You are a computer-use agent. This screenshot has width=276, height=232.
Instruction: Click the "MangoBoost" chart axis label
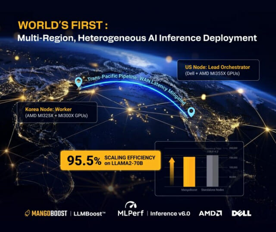[x=189, y=190]
